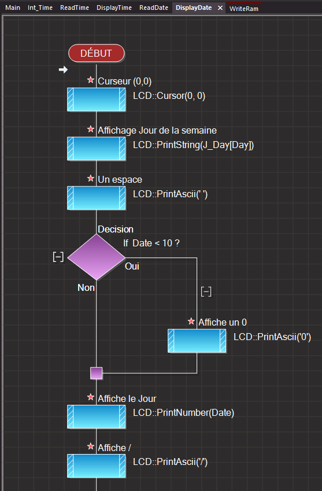This screenshot has height=491, width=322.
Task: Switch to the ReadTime tab
Action: pyautogui.click(x=75, y=8)
